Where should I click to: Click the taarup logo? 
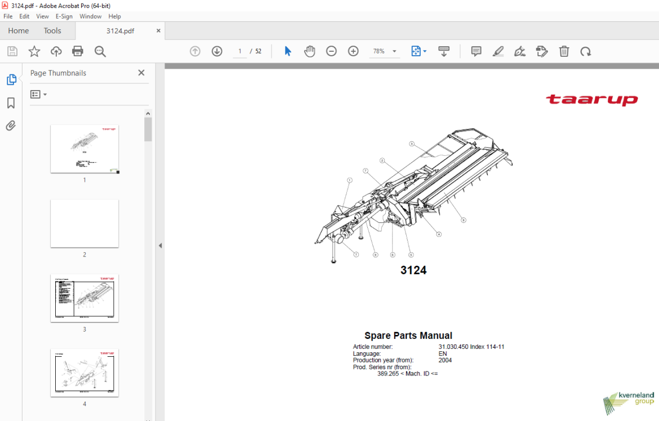[592, 100]
